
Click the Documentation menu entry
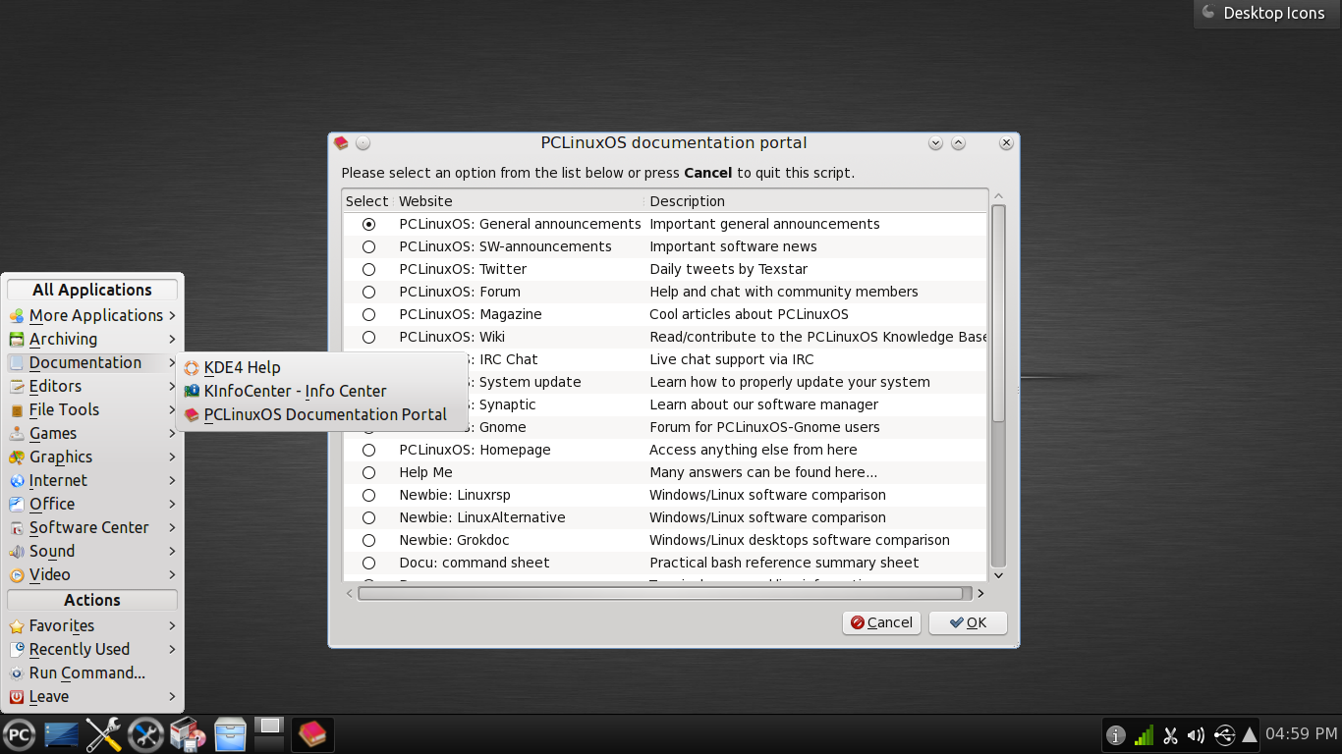[x=92, y=362]
